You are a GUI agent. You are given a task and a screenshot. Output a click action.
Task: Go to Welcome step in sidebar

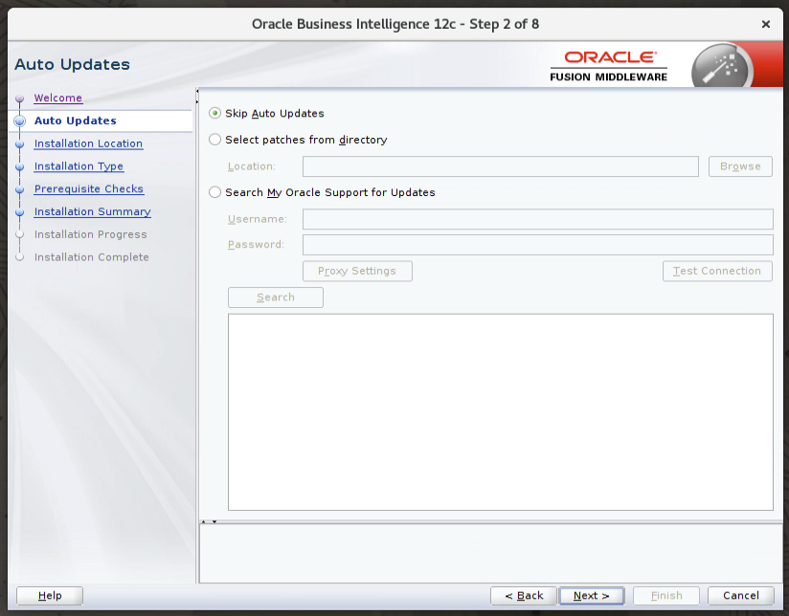(x=57, y=99)
